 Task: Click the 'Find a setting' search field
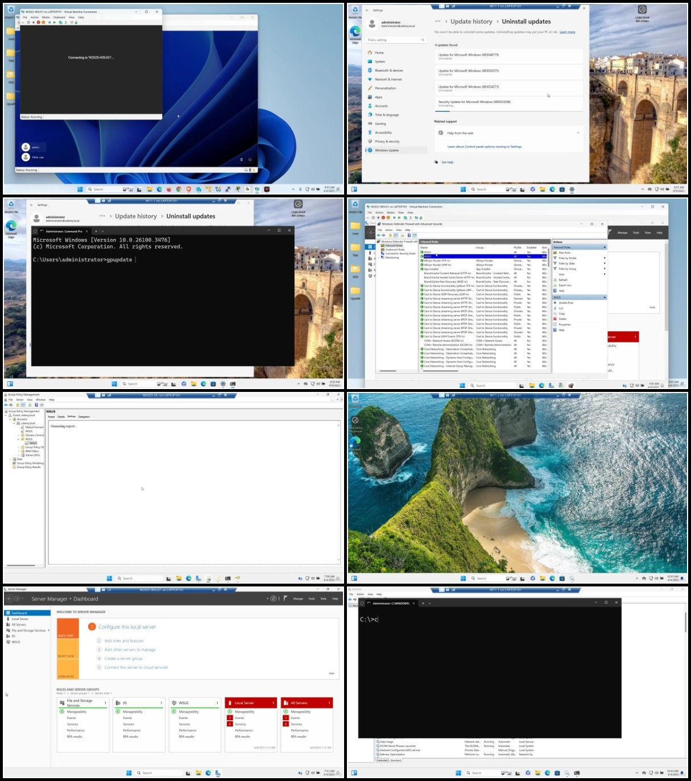(396, 40)
